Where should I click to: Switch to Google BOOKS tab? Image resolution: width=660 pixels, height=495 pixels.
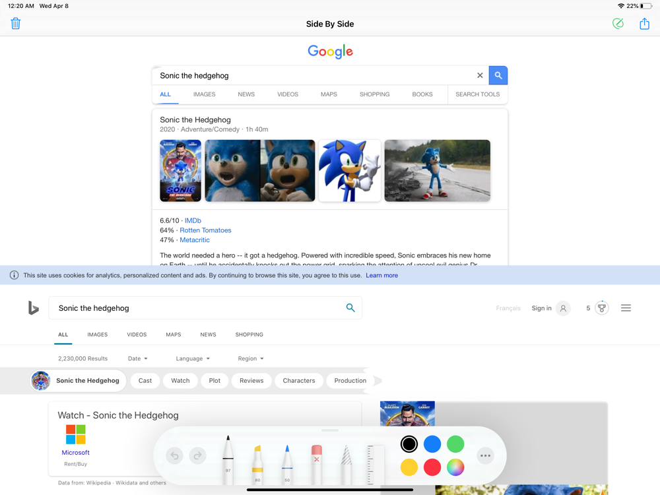(422, 94)
